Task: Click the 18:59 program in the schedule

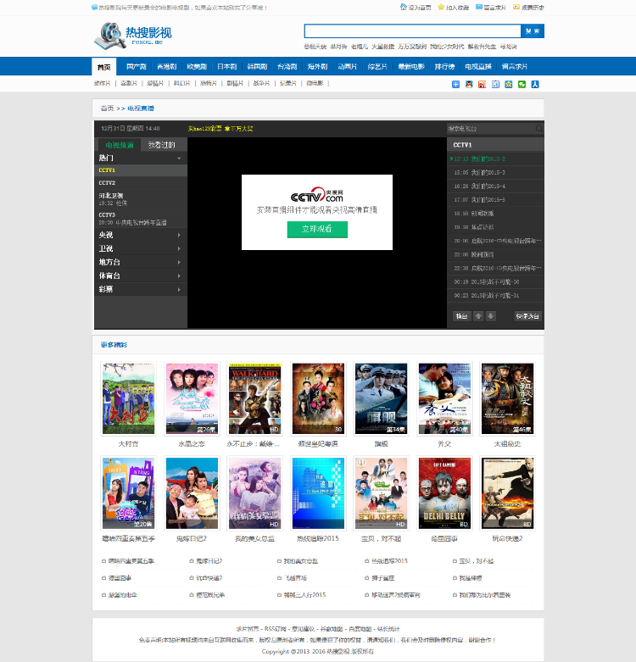Action: [x=495, y=214]
